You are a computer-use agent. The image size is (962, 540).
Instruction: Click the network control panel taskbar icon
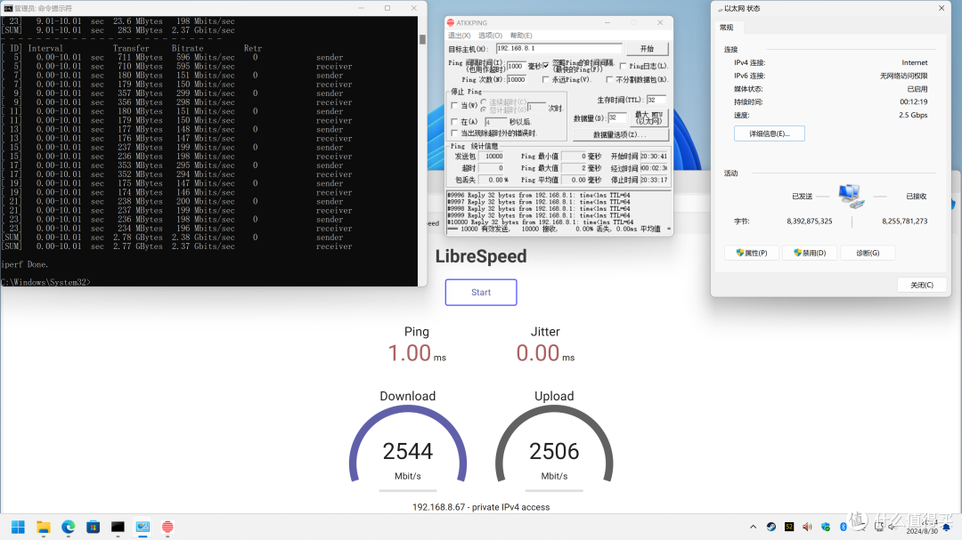coord(143,528)
